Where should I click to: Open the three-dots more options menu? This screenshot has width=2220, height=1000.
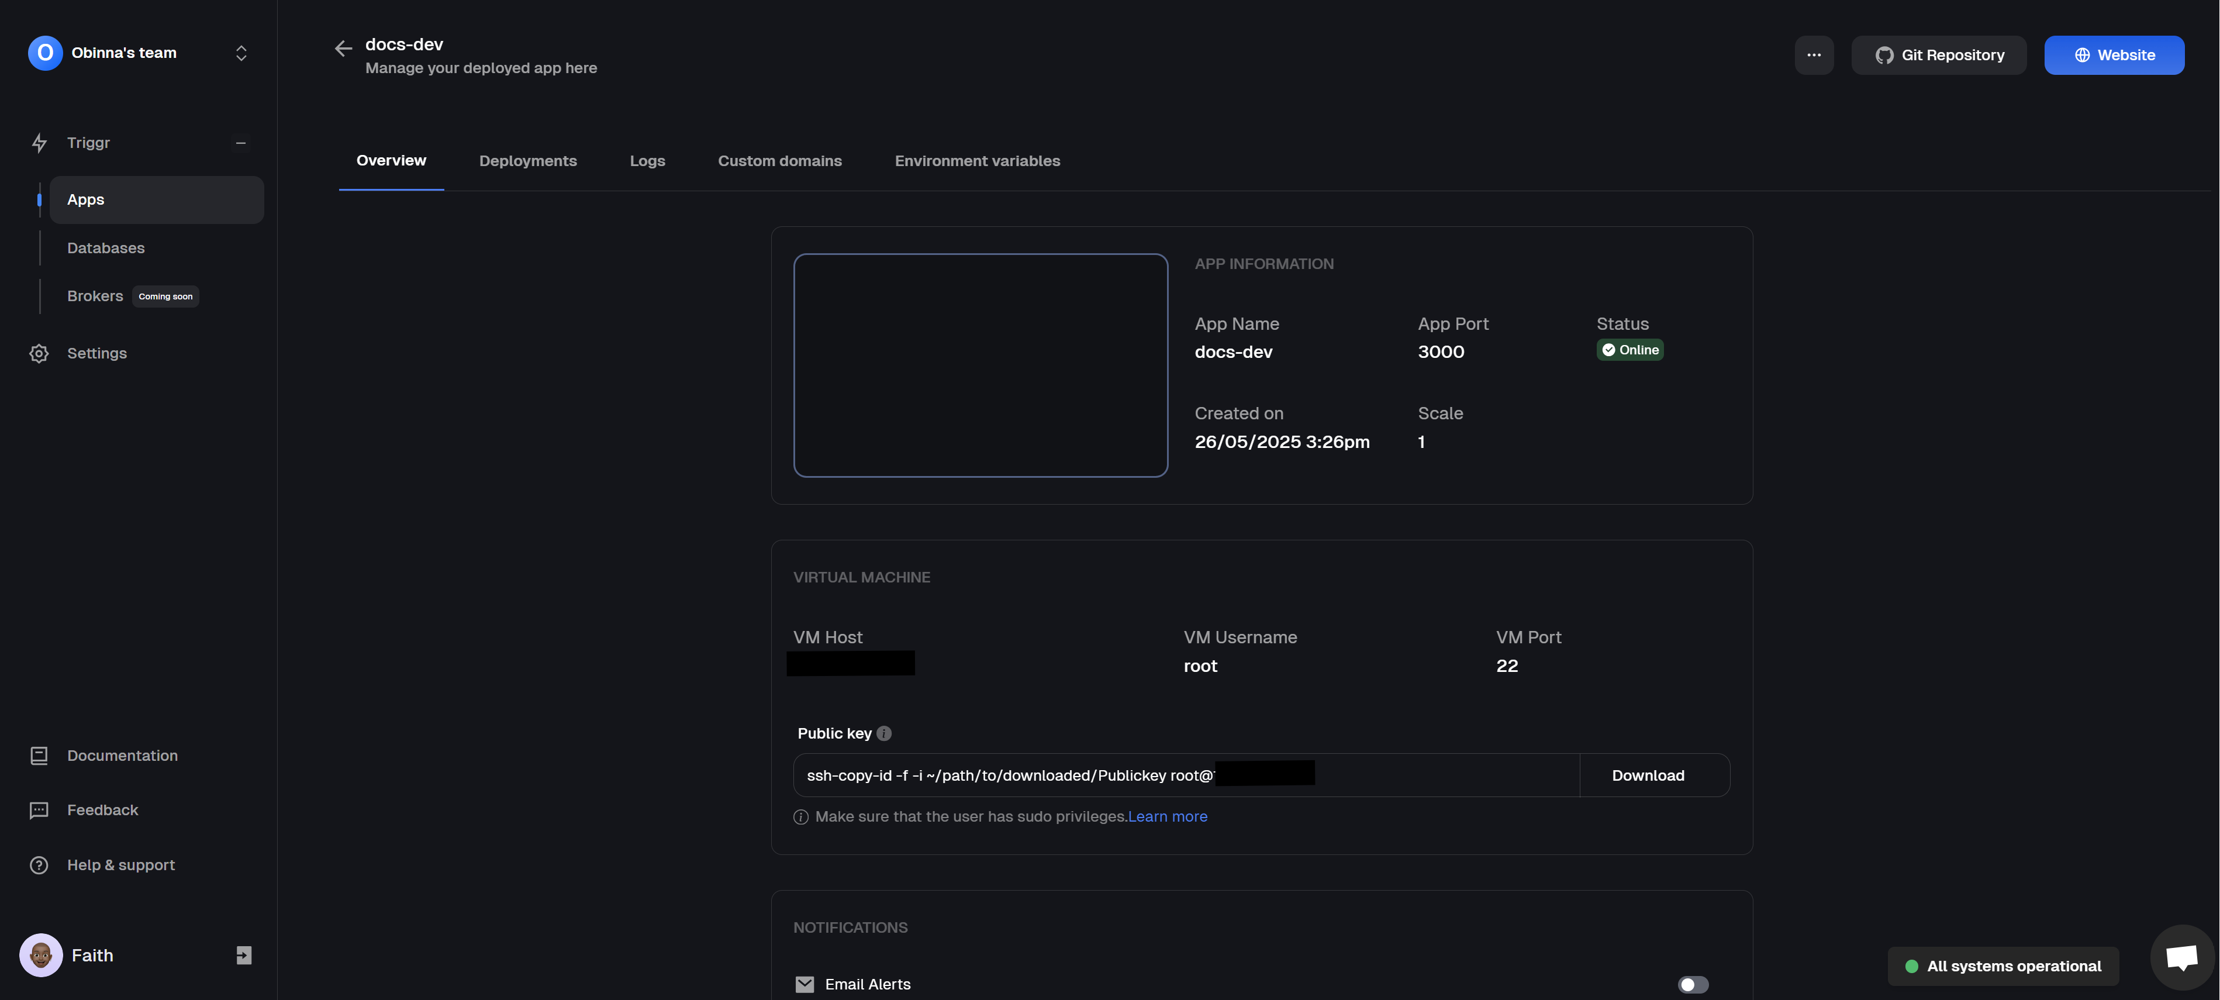(x=1813, y=55)
